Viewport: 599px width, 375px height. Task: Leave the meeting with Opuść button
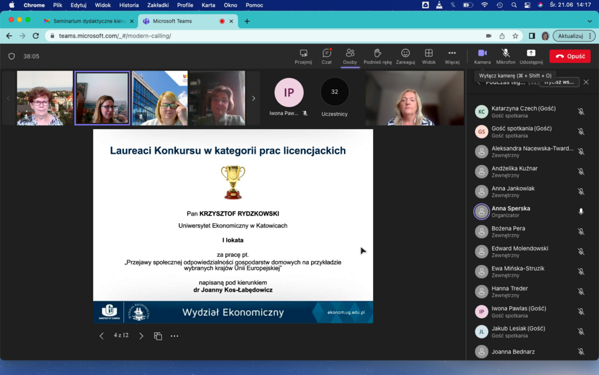click(569, 56)
